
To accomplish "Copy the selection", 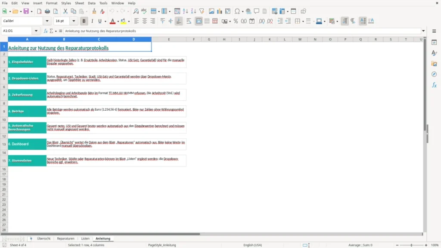I will coord(73,11).
